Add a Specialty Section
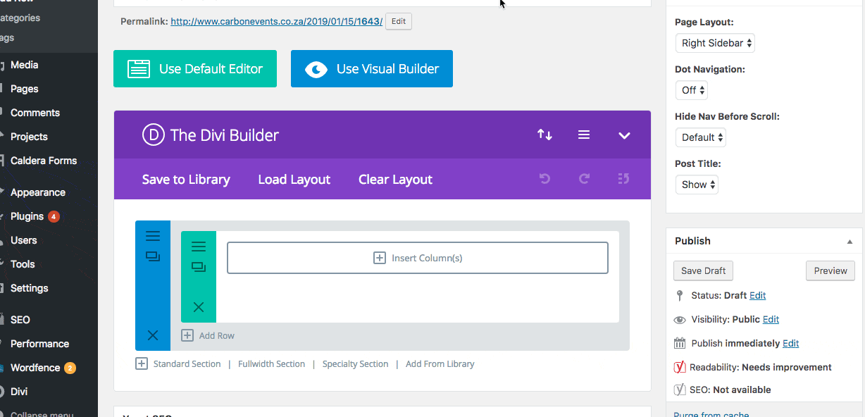865x417 pixels. pyautogui.click(x=355, y=364)
